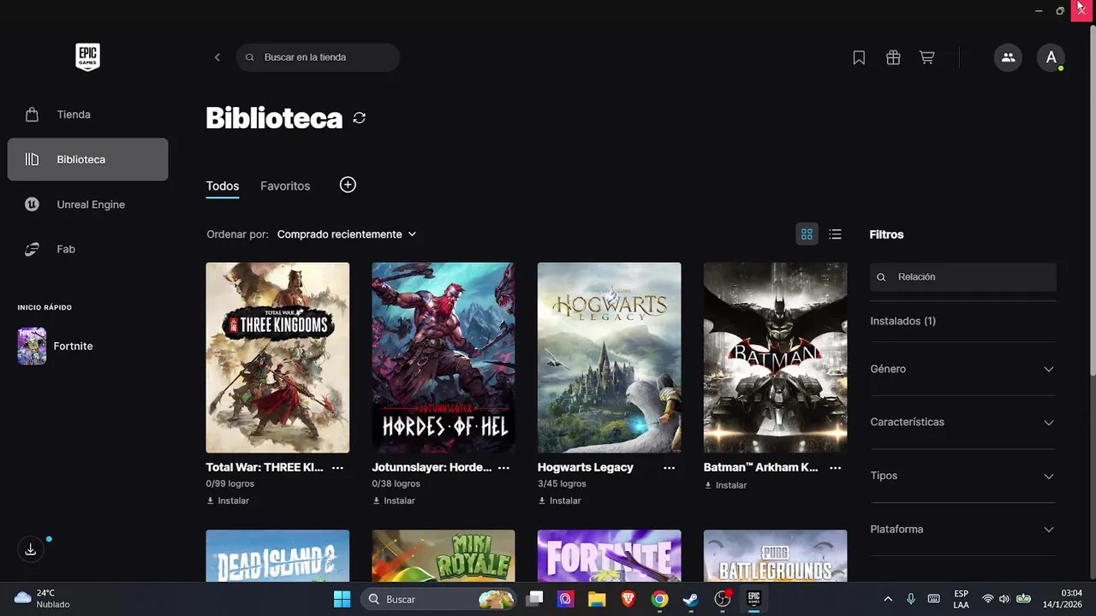1096x616 pixels.
Task: Switch to the Favoritos tab
Action: click(x=285, y=186)
